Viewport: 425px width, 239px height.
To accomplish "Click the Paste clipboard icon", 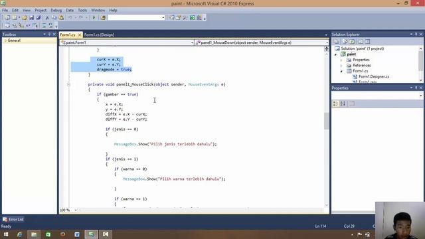I will pos(61,18).
